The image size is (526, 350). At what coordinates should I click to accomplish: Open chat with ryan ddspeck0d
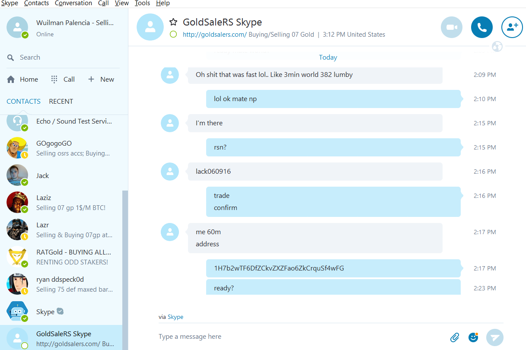[x=61, y=284]
